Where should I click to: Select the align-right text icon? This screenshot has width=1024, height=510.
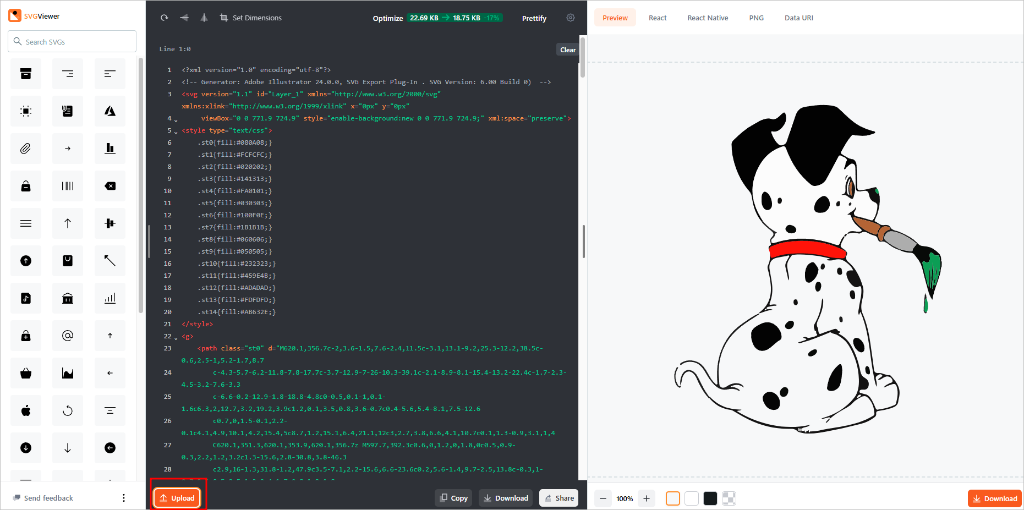pos(68,74)
